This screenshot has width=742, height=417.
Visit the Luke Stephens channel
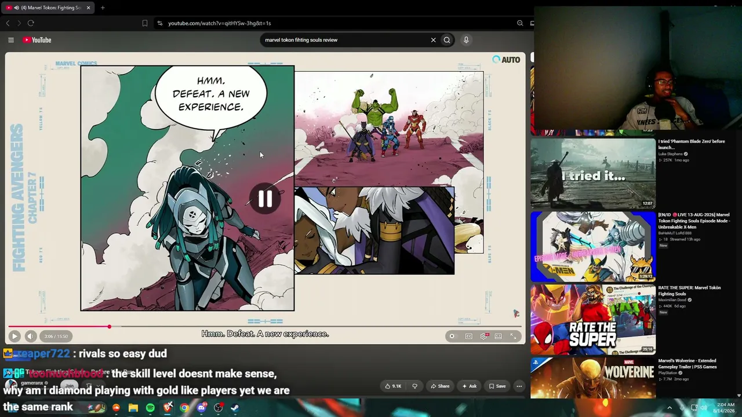pyautogui.click(x=671, y=154)
